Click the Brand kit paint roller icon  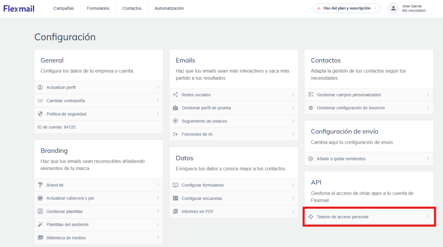pyautogui.click(x=40, y=185)
